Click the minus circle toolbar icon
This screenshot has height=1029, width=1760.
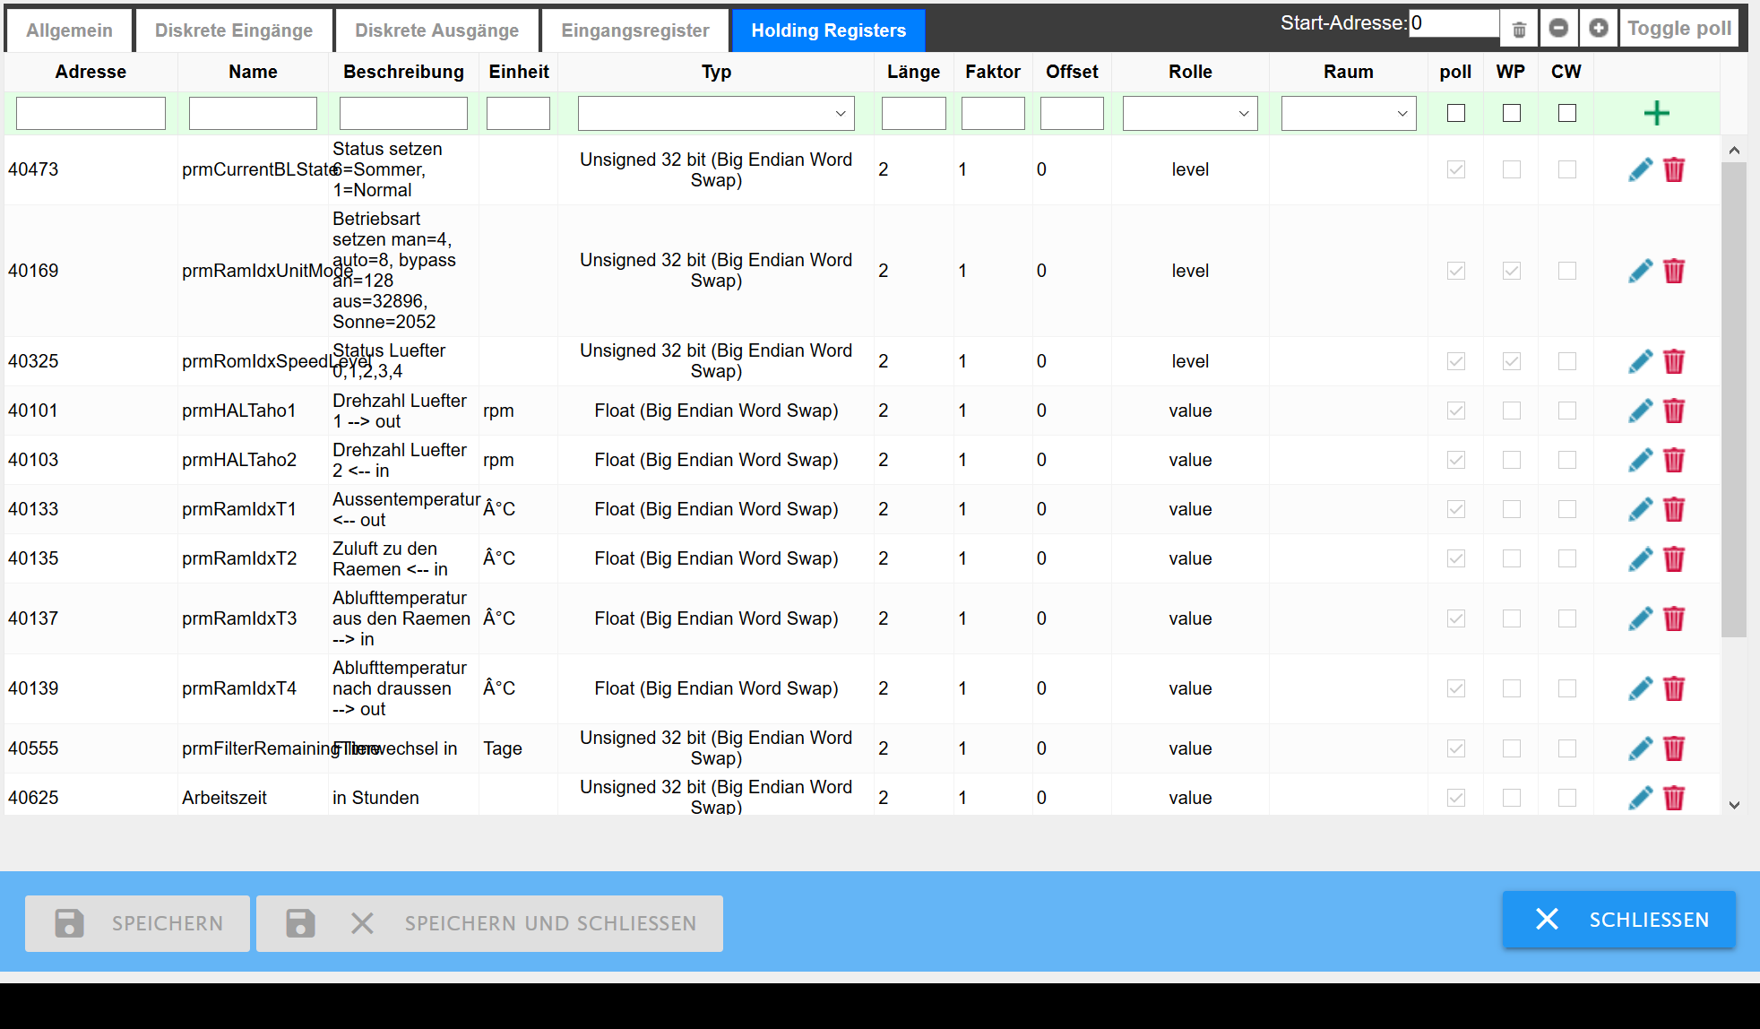pos(1558,29)
